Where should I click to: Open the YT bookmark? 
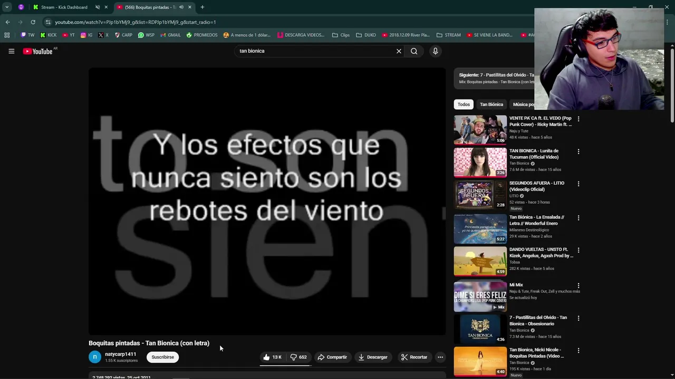coord(69,35)
